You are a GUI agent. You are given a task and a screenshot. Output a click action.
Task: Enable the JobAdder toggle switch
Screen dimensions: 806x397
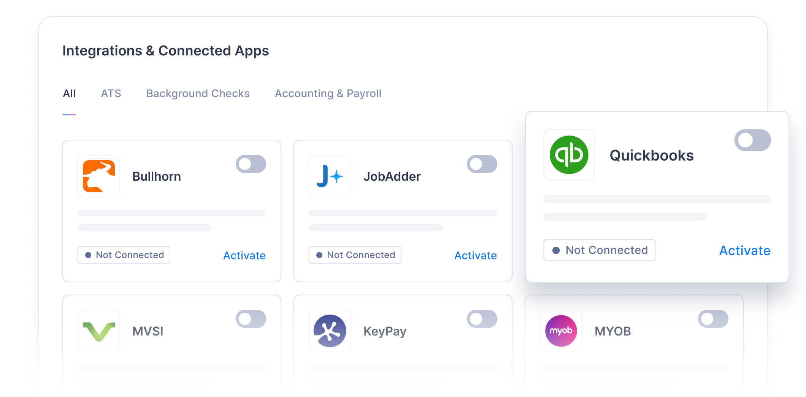[x=482, y=164]
